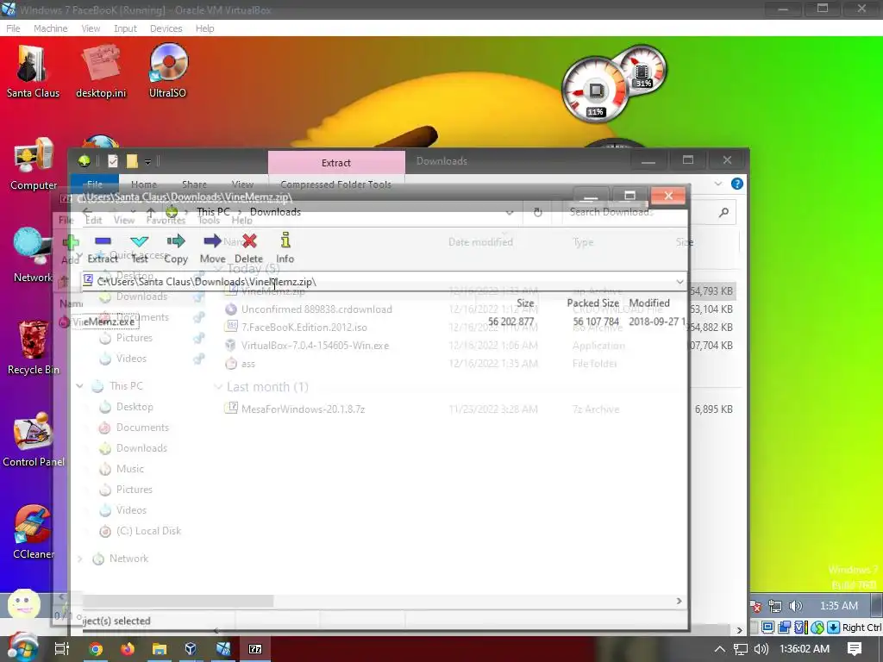Switch to the Explorer Share ribbon tab
Viewport: 883px width, 662px height.
(x=194, y=184)
